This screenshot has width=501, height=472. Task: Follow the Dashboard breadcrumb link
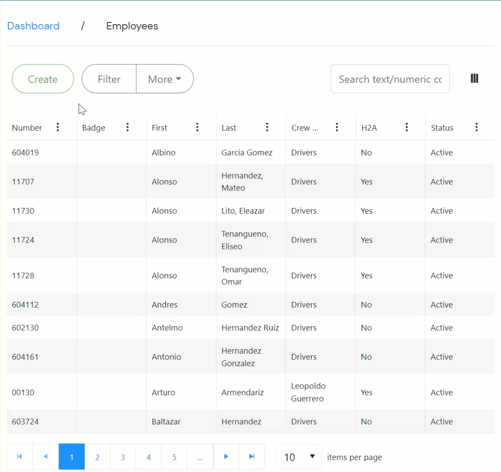33,26
